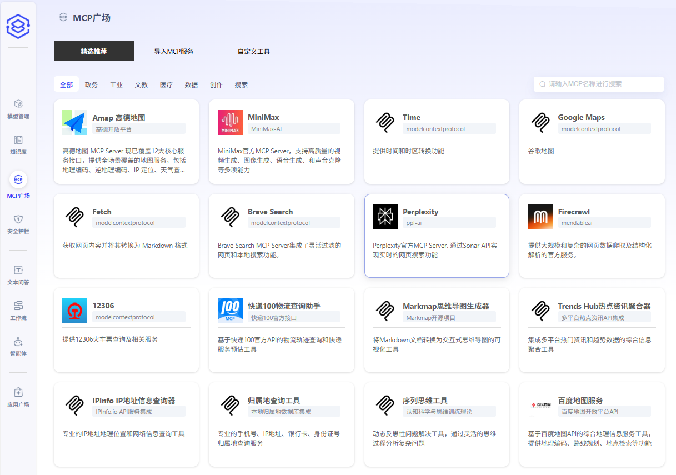
Task: Open 应用广场 in the sidebar
Action: click(x=18, y=397)
